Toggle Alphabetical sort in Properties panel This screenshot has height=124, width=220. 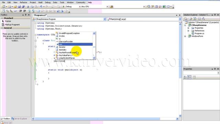pyautogui.click(x=189, y=77)
